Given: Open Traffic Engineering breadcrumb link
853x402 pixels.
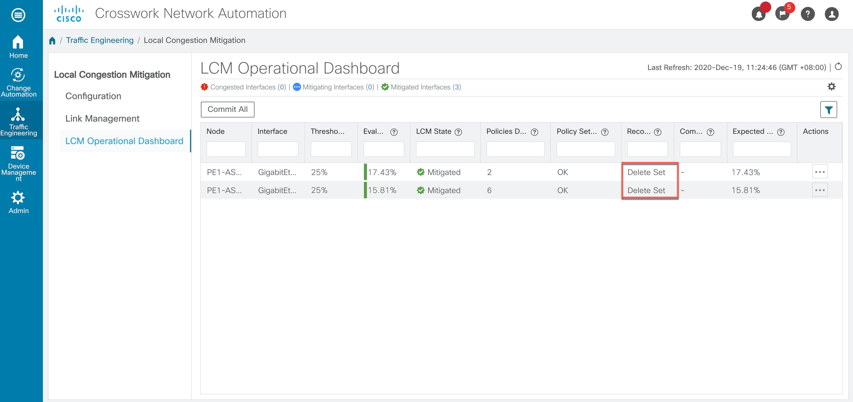Looking at the screenshot, I should pos(100,40).
